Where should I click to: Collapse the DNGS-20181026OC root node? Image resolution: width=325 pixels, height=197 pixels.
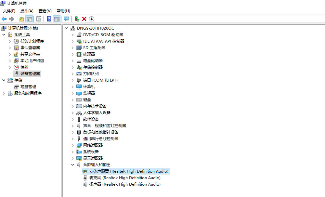[x=66, y=28]
